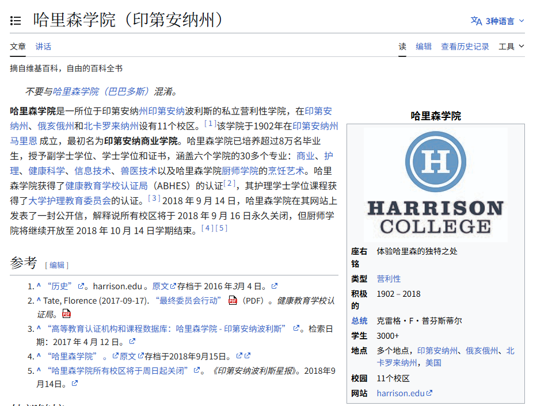Click citation footnote [2] in the paragraph
The width and height of the screenshot is (533, 406).
(230, 183)
